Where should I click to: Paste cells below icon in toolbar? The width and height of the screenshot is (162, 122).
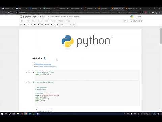(x=35, y=24)
